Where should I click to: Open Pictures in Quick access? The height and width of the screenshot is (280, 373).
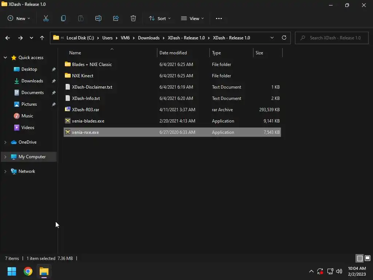(x=29, y=104)
